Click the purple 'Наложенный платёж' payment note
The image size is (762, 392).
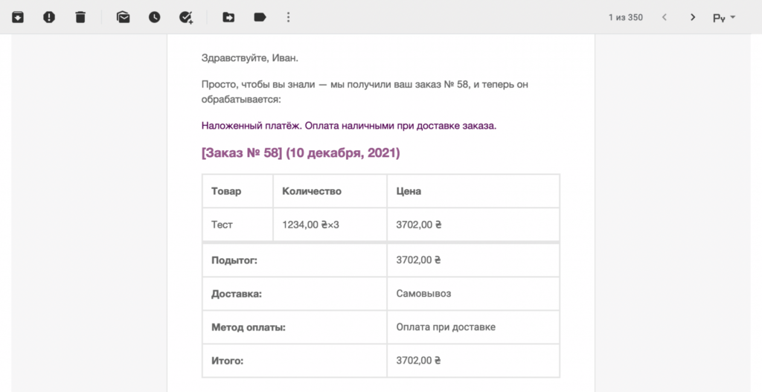click(x=349, y=126)
